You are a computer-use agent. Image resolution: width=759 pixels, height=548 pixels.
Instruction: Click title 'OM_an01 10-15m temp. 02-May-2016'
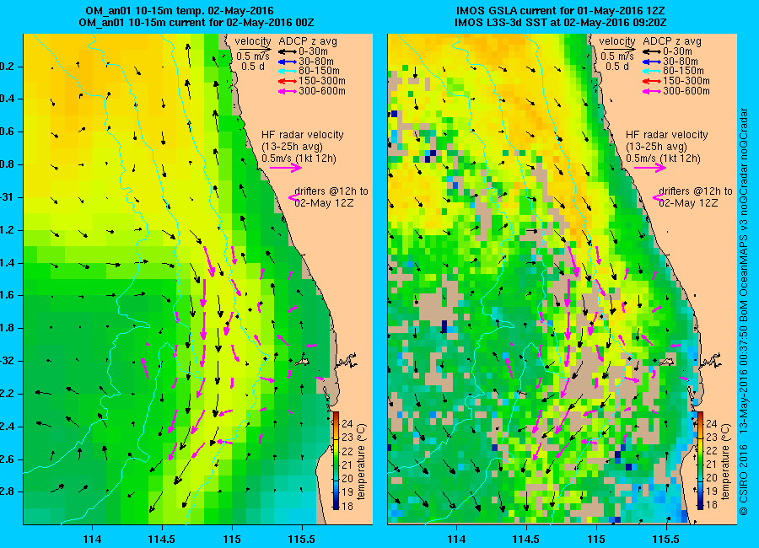click(180, 11)
